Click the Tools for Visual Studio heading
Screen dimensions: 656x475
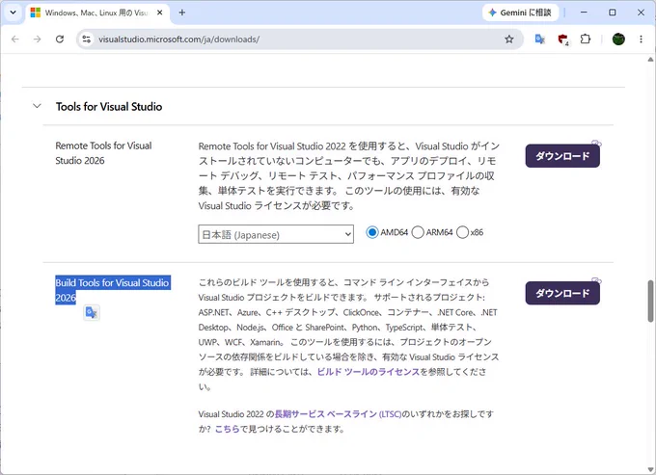[109, 107]
